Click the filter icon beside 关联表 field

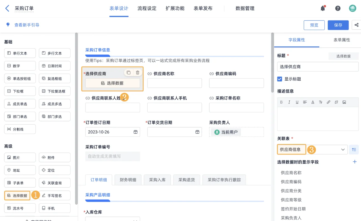click(x=354, y=150)
